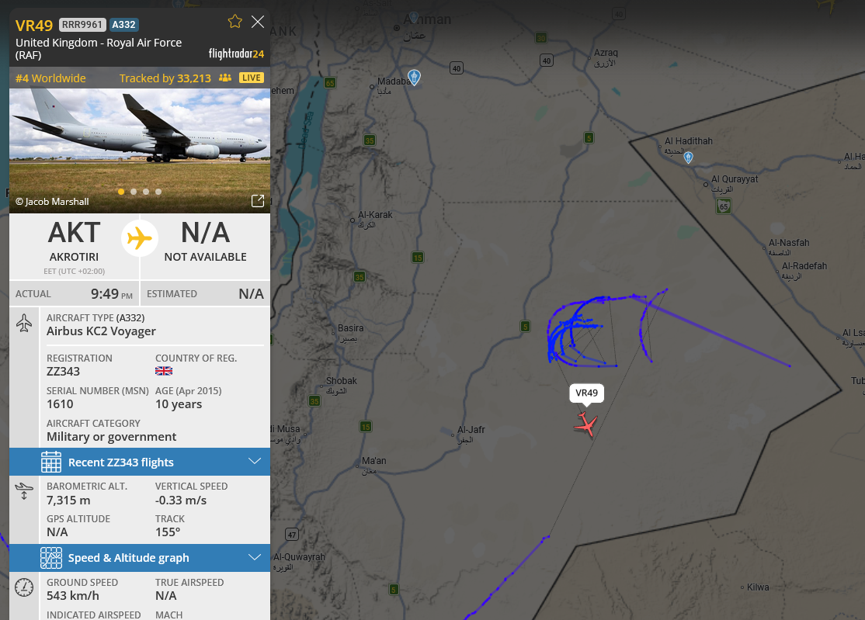Image resolution: width=865 pixels, height=620 pixels.
Task: Select the second photo carousel dot
Action: (134, 192)
